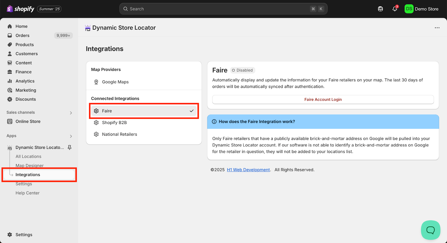Click the bottom Settings gear icon

(x=10, y=235)
